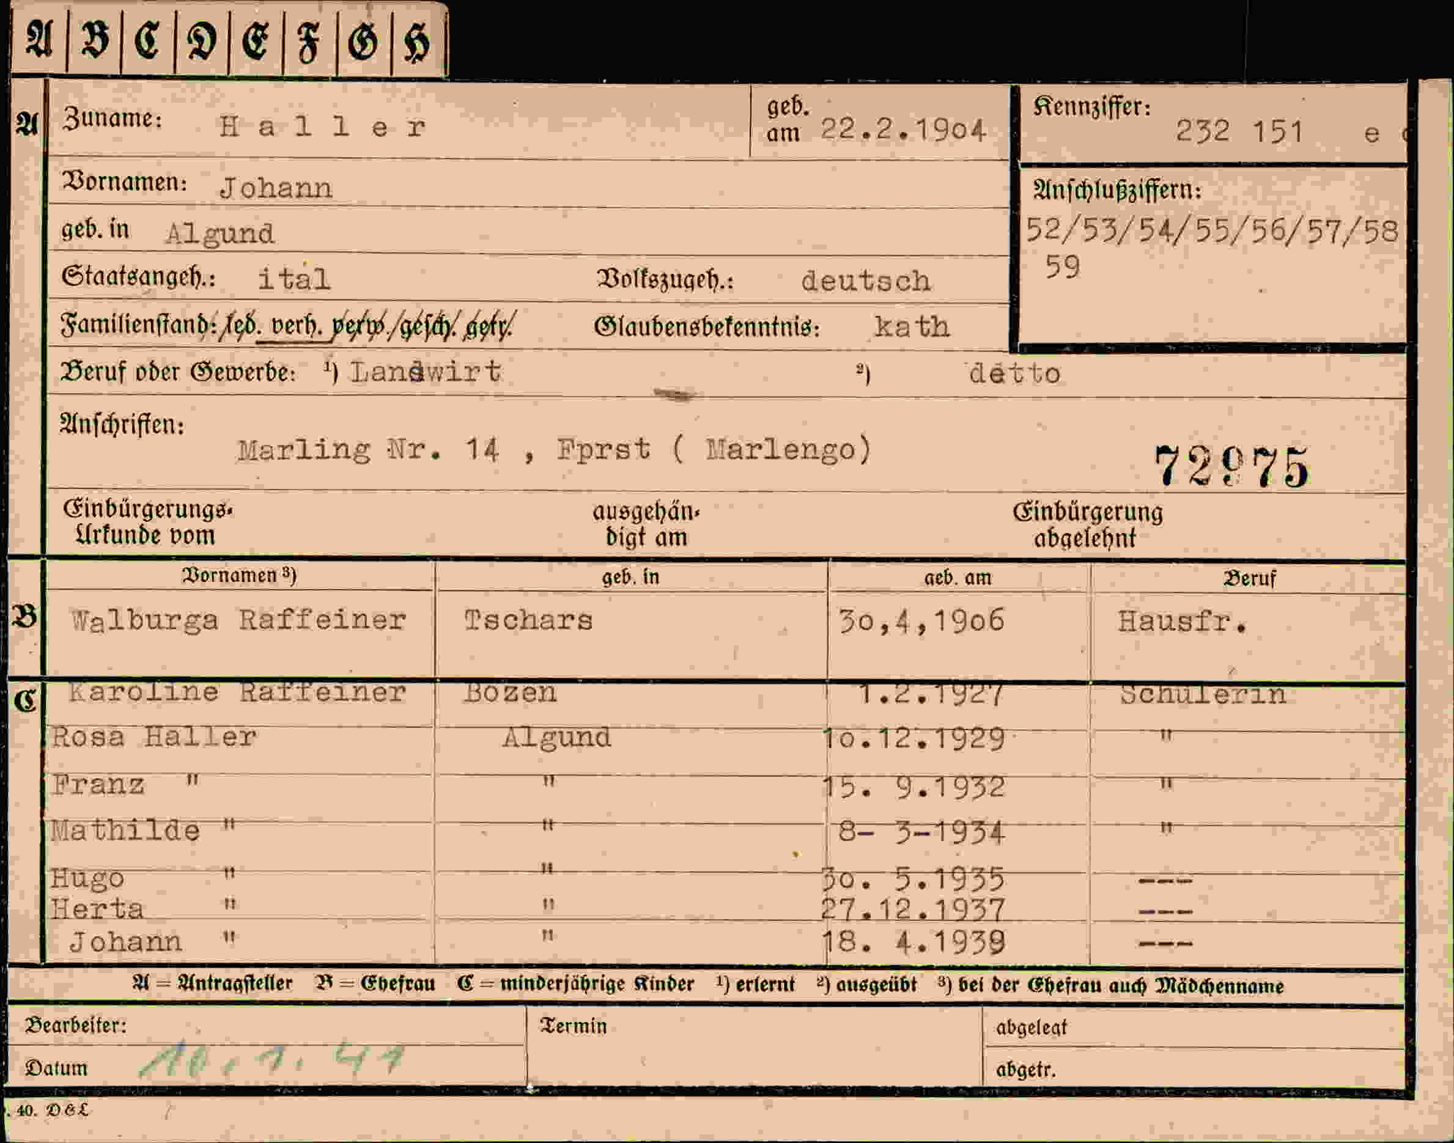Click the child entry 'Franz'
Viewport: 1454px width, 1143px height.
(x=98, y=785)
